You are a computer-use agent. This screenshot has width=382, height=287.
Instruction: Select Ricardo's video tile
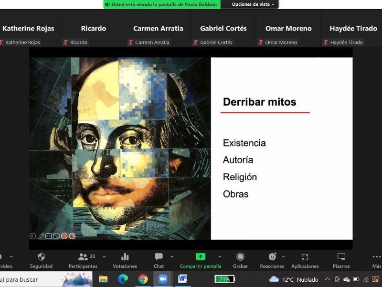click(93, 28)
